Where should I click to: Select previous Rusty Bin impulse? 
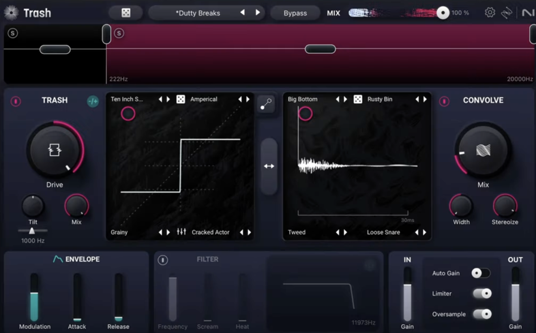[x=417, y=99]
